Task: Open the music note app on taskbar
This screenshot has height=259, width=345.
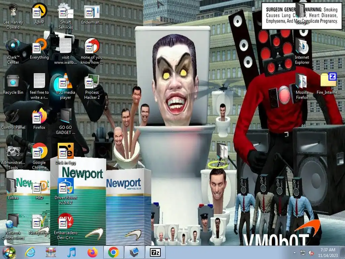Action: 71,252
